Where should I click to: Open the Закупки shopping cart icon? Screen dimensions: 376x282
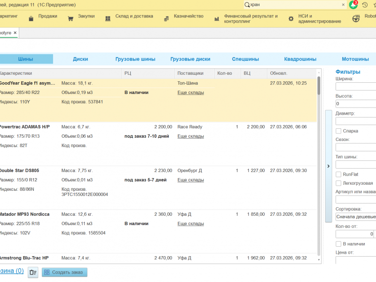pyautogui.click(x=70, y=19)
